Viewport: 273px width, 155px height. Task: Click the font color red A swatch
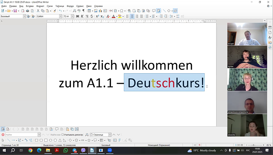click(x=114, y=16)
